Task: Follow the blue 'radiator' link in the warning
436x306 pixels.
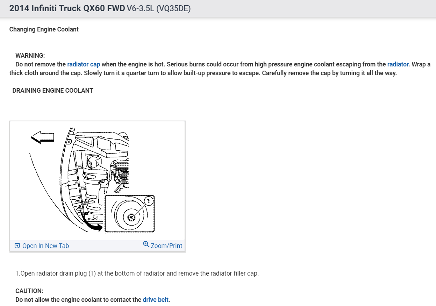Action: (398, 64)
